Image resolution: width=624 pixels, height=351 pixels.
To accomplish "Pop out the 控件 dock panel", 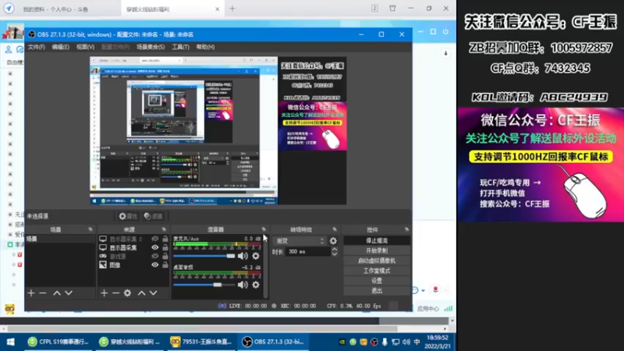I will [x=406, y=229].
